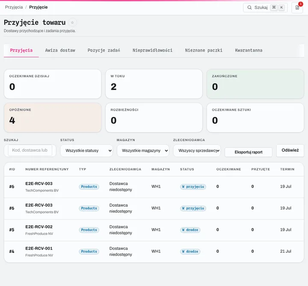308x286 pixels.
Task: Open the Nieprawidłowości tab
Action: tap(152, 50)
